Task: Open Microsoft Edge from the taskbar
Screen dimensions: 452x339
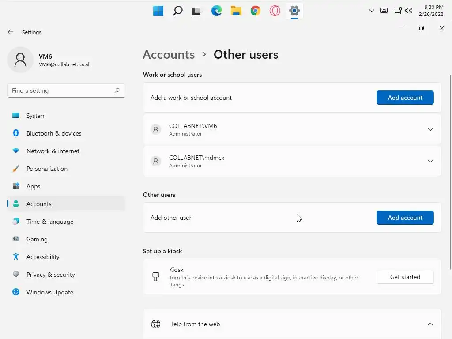Action: click(x=216, y=11)
